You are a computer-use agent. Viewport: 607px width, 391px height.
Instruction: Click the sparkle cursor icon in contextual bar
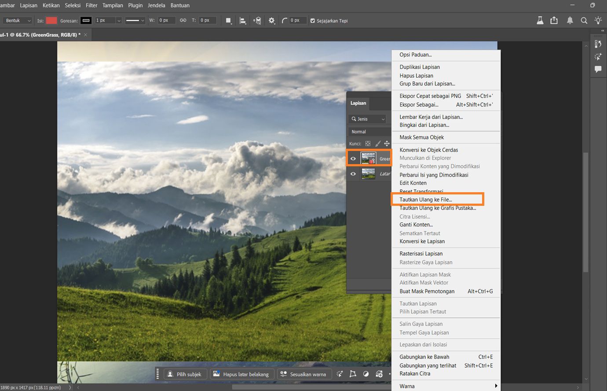click(340, 374)
